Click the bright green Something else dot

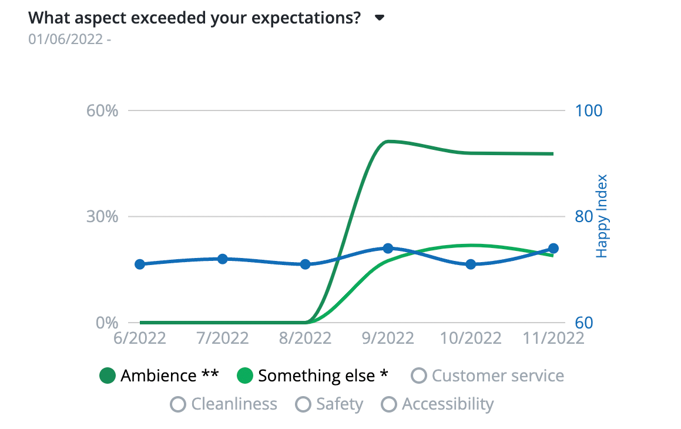tap(244, 376)
